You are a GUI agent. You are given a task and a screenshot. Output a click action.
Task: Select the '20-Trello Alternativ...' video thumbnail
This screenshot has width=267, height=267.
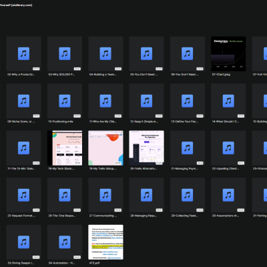[147, 148]
